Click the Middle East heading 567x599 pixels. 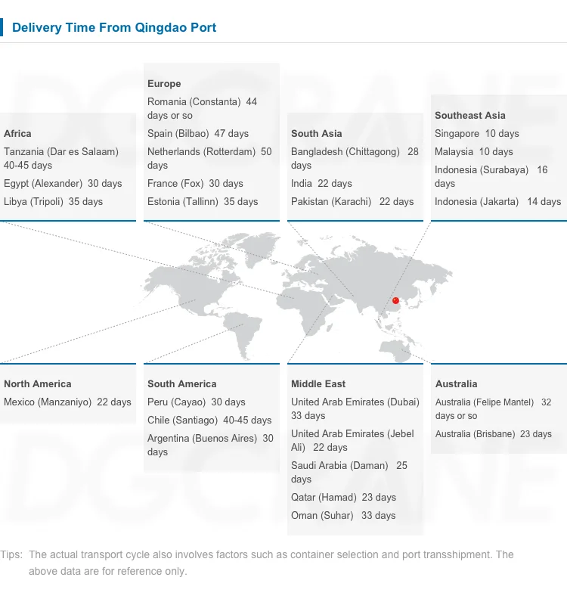[318, 384]
